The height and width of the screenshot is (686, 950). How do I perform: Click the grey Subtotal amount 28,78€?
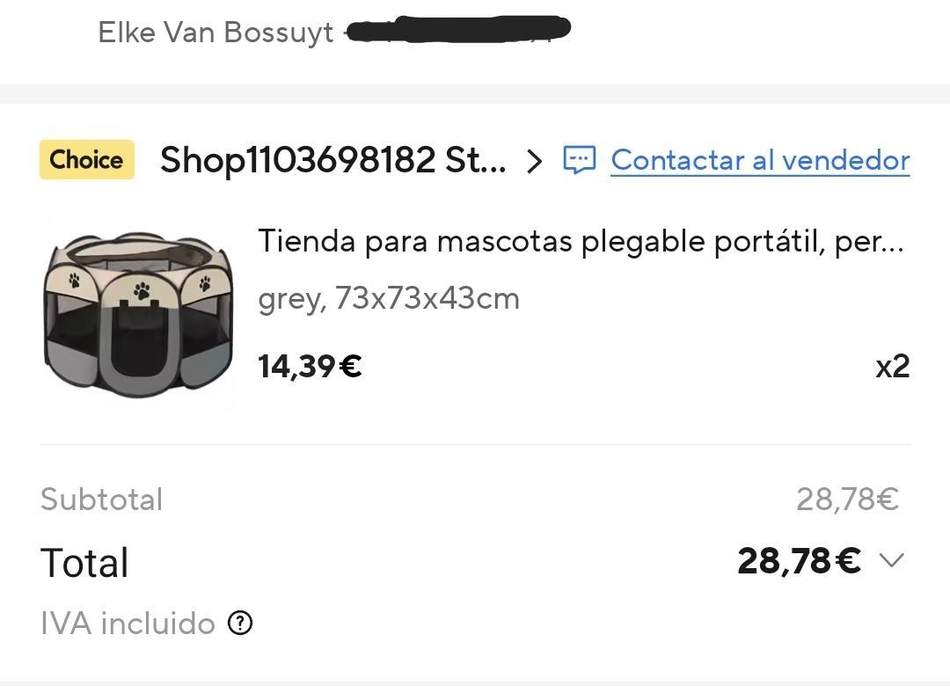pyautogui.click(x=847, y=500)
